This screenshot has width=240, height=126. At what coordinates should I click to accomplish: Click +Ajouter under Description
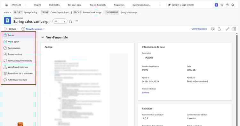point(149,58)
